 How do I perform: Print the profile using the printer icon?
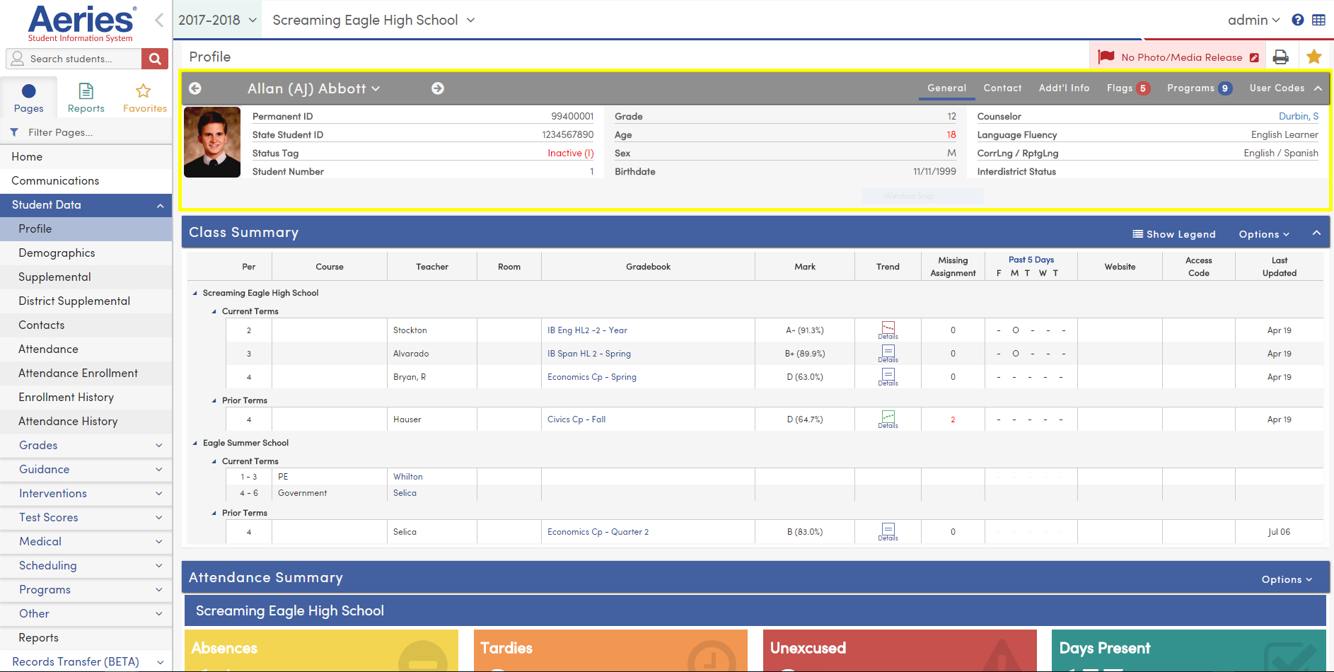click(1280, 57)
